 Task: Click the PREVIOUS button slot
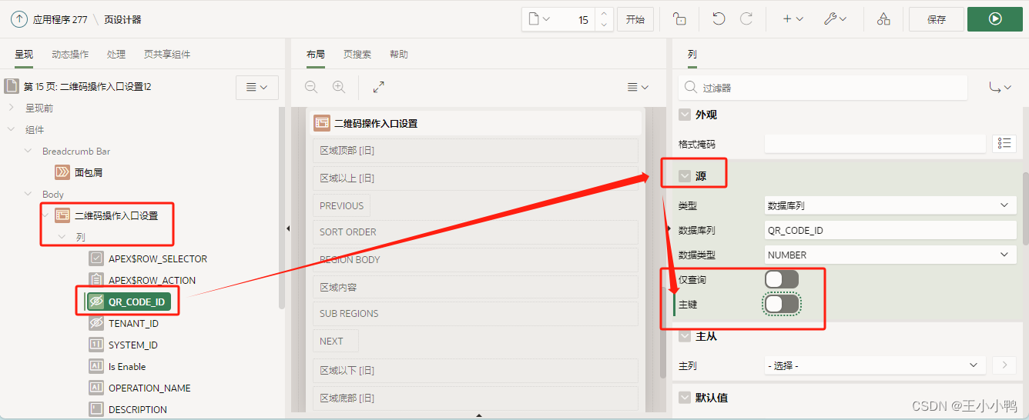pyautogui.click(x=342, y=205)
